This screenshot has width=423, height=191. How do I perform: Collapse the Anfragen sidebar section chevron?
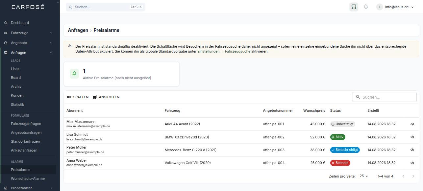(x=51, y=53)
